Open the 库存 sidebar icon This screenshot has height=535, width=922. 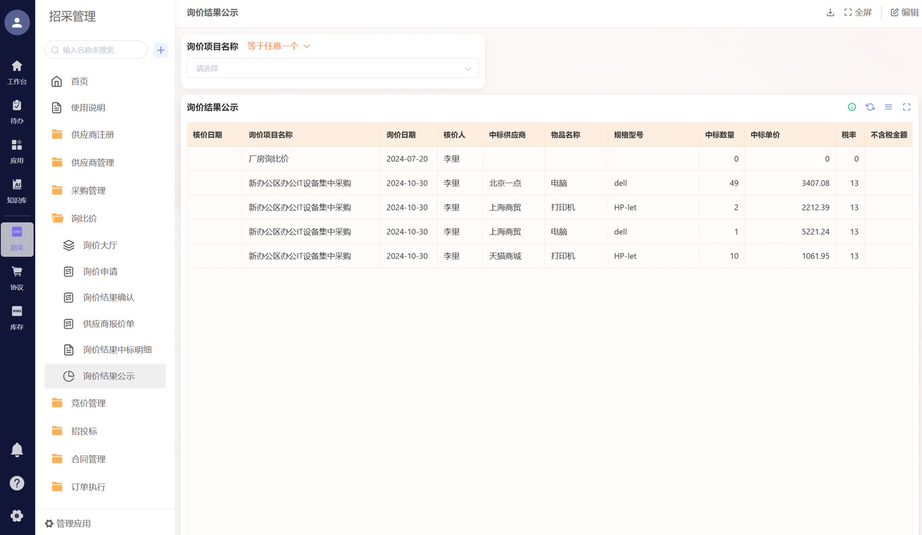pyautogui.click(x=17, y=317)
